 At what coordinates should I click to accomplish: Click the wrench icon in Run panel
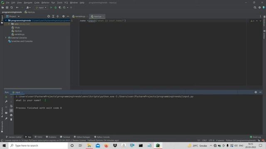[x=6, y=101]
